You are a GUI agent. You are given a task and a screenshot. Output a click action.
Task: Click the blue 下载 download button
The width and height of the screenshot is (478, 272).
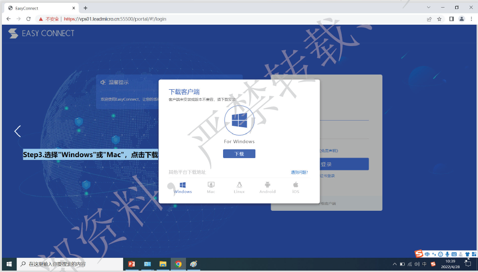point(239,154)
